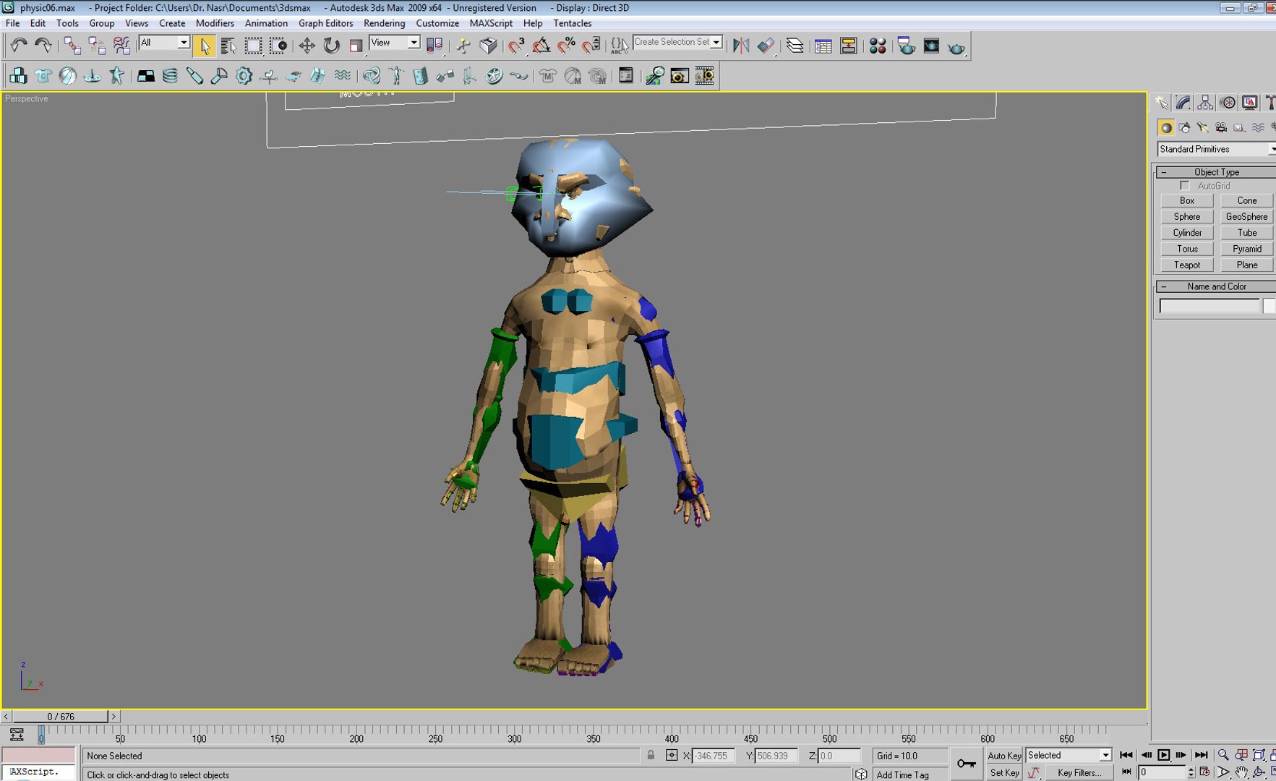The width and height of the screenshot is (1276, 781).
Task: Toggle the Angle Snap magnet
Action: click(541, 46)
